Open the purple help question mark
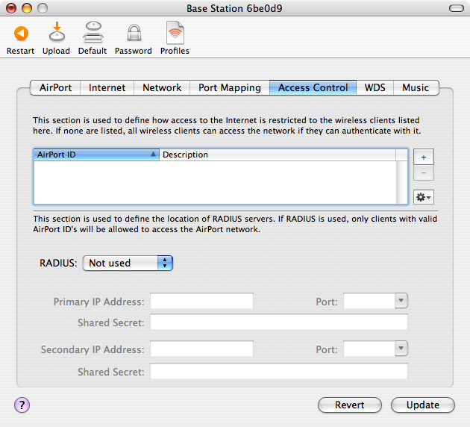470x427 pixels. [x=22, y=405]
